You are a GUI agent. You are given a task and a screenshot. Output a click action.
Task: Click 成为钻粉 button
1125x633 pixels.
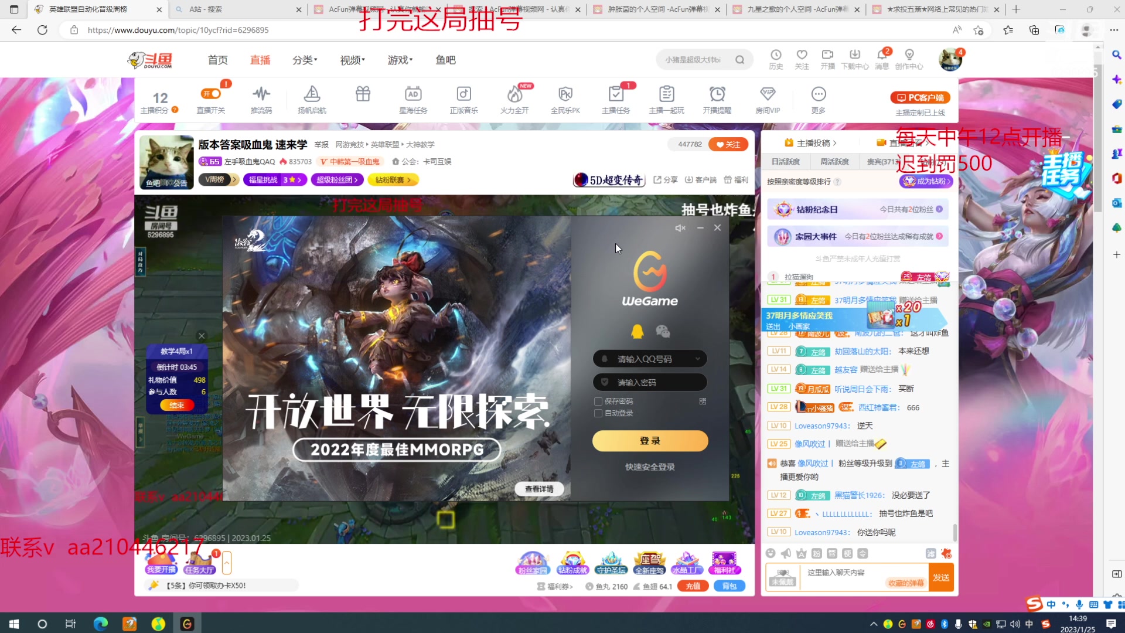(x=926, y=181)
